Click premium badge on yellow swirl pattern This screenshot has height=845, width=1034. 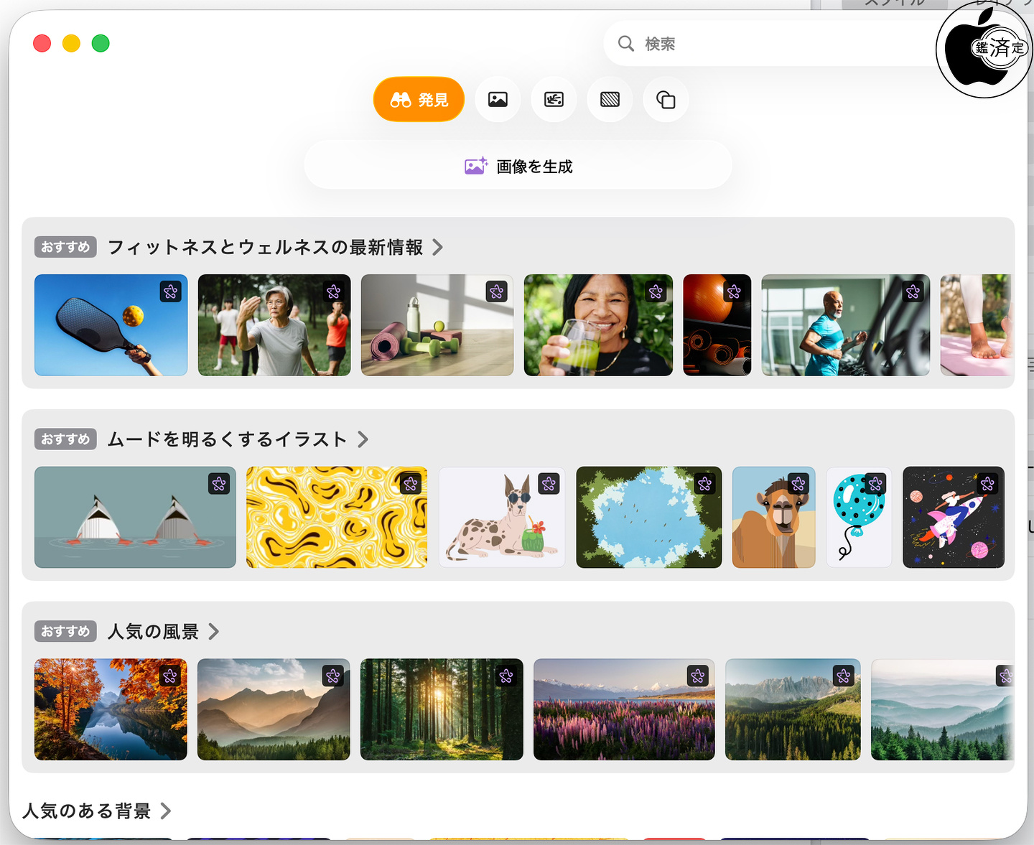pos(410,484)
